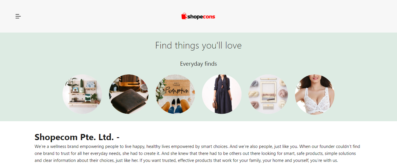Screen dimensions: 397x168
Task: Click the shopecons wordmark text
Action: click(201, 17)
